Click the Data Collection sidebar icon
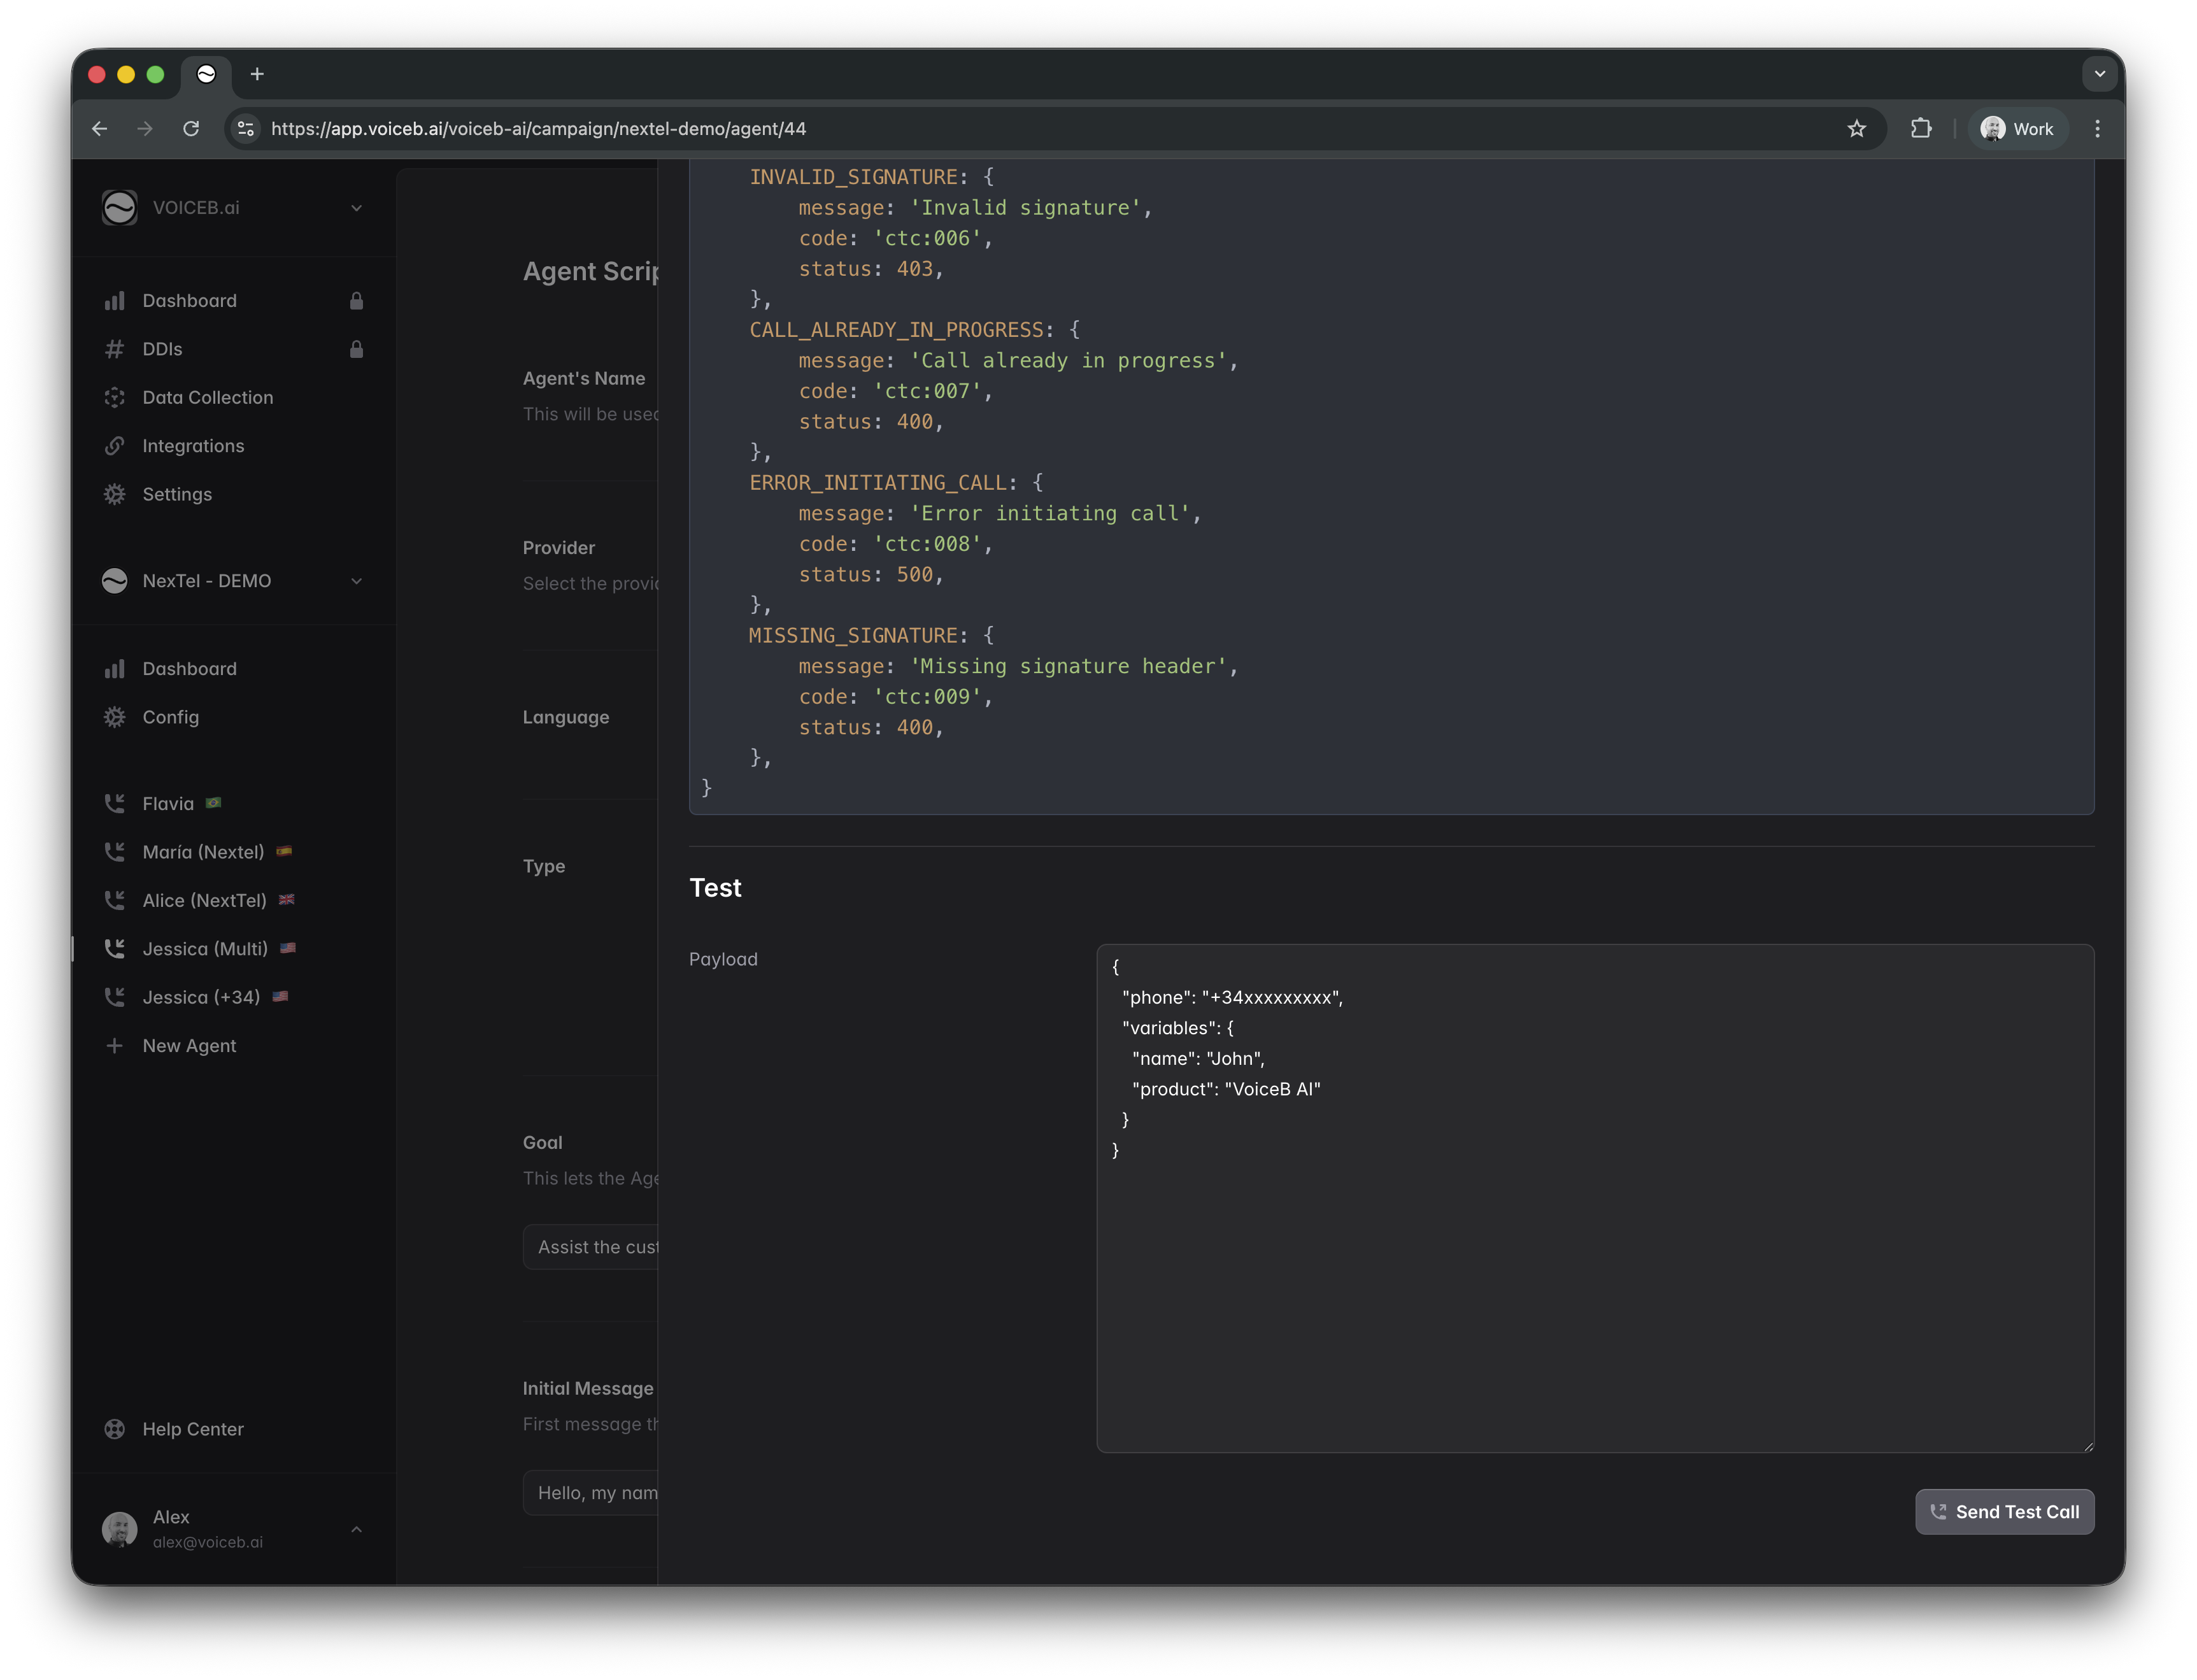The height and width of the screenshot is (1680, 2197). pyautogui.click(x=115, y=397)
